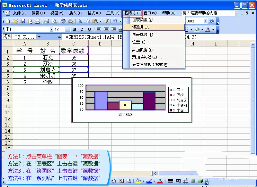This screenshot has width=257, height=187.
Task: Click the red font color A swatch
Action: coord(208,29)
